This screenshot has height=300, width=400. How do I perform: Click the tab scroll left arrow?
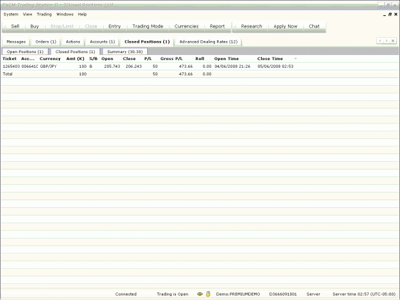(x=380, y=41)
